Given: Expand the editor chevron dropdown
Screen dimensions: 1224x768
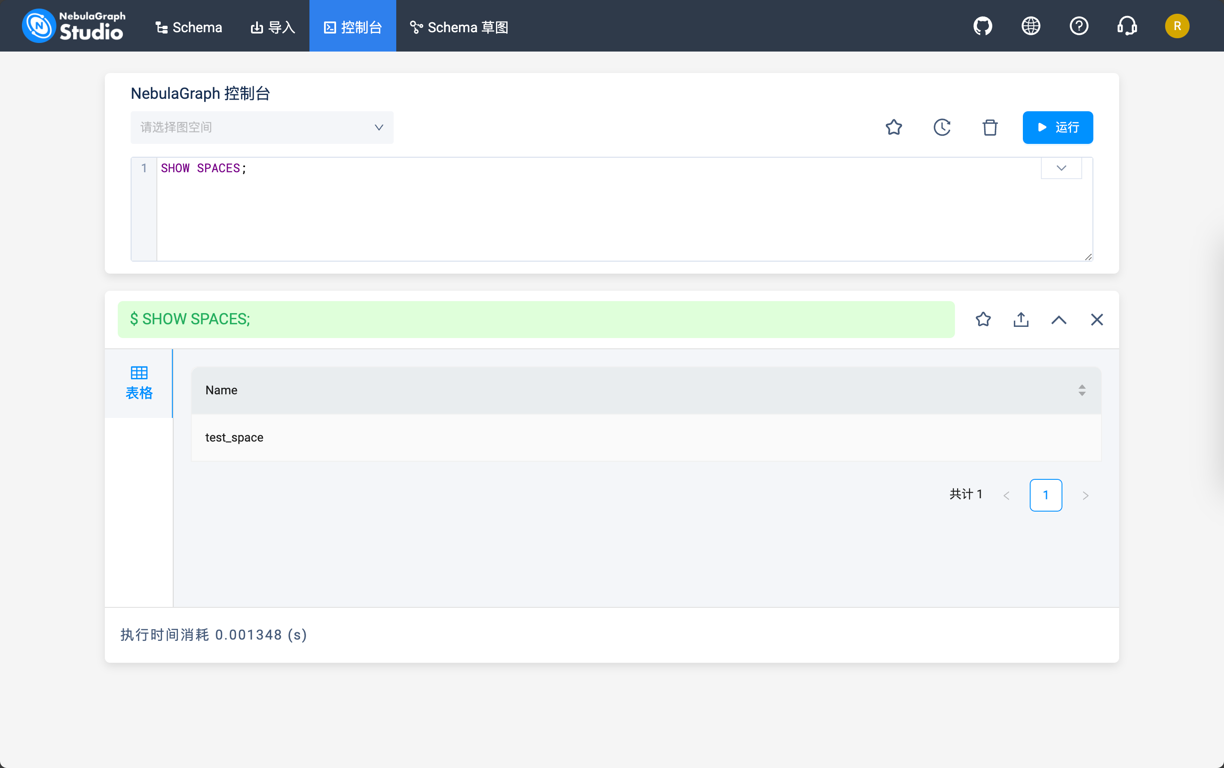Looking at the screenshot, I should click(1061, 168).
